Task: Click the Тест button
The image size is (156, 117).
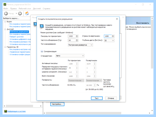Action: tap(97, 98)
